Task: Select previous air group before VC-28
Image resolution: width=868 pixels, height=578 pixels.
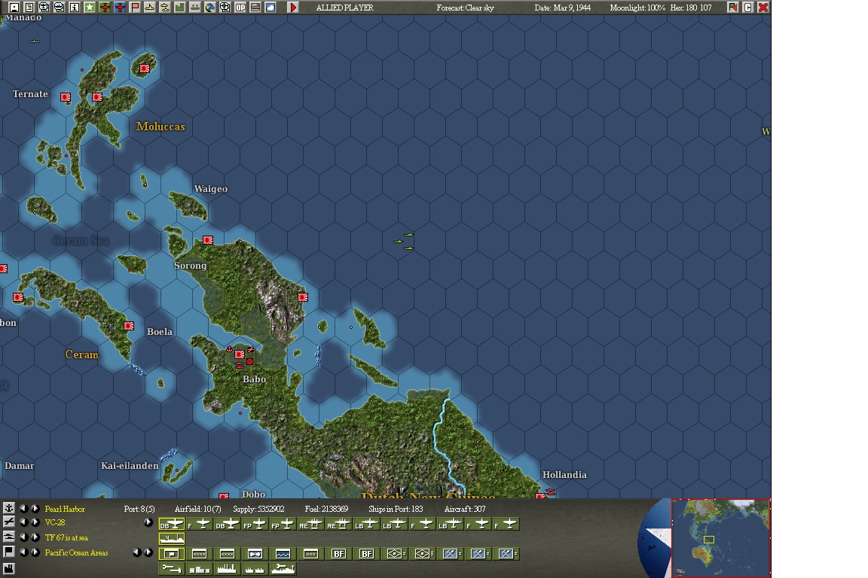Action: [24, 522]
